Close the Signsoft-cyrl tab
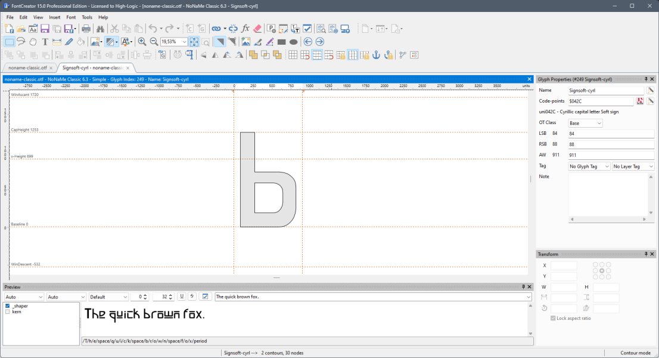 click(x=128, y=68)
